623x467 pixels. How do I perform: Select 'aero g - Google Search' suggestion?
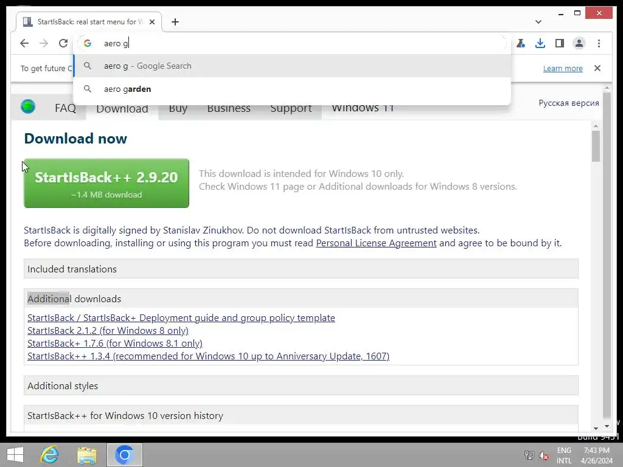292,66
